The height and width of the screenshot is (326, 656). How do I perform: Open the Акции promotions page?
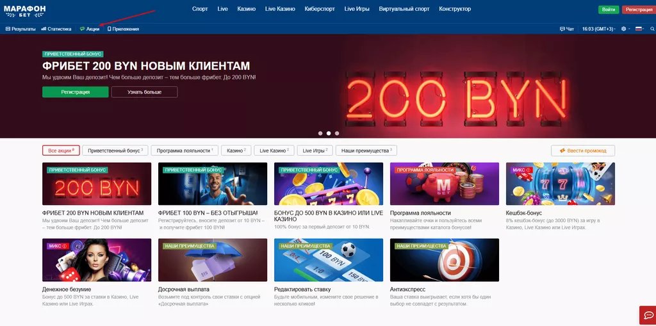(x=90, y=29)
